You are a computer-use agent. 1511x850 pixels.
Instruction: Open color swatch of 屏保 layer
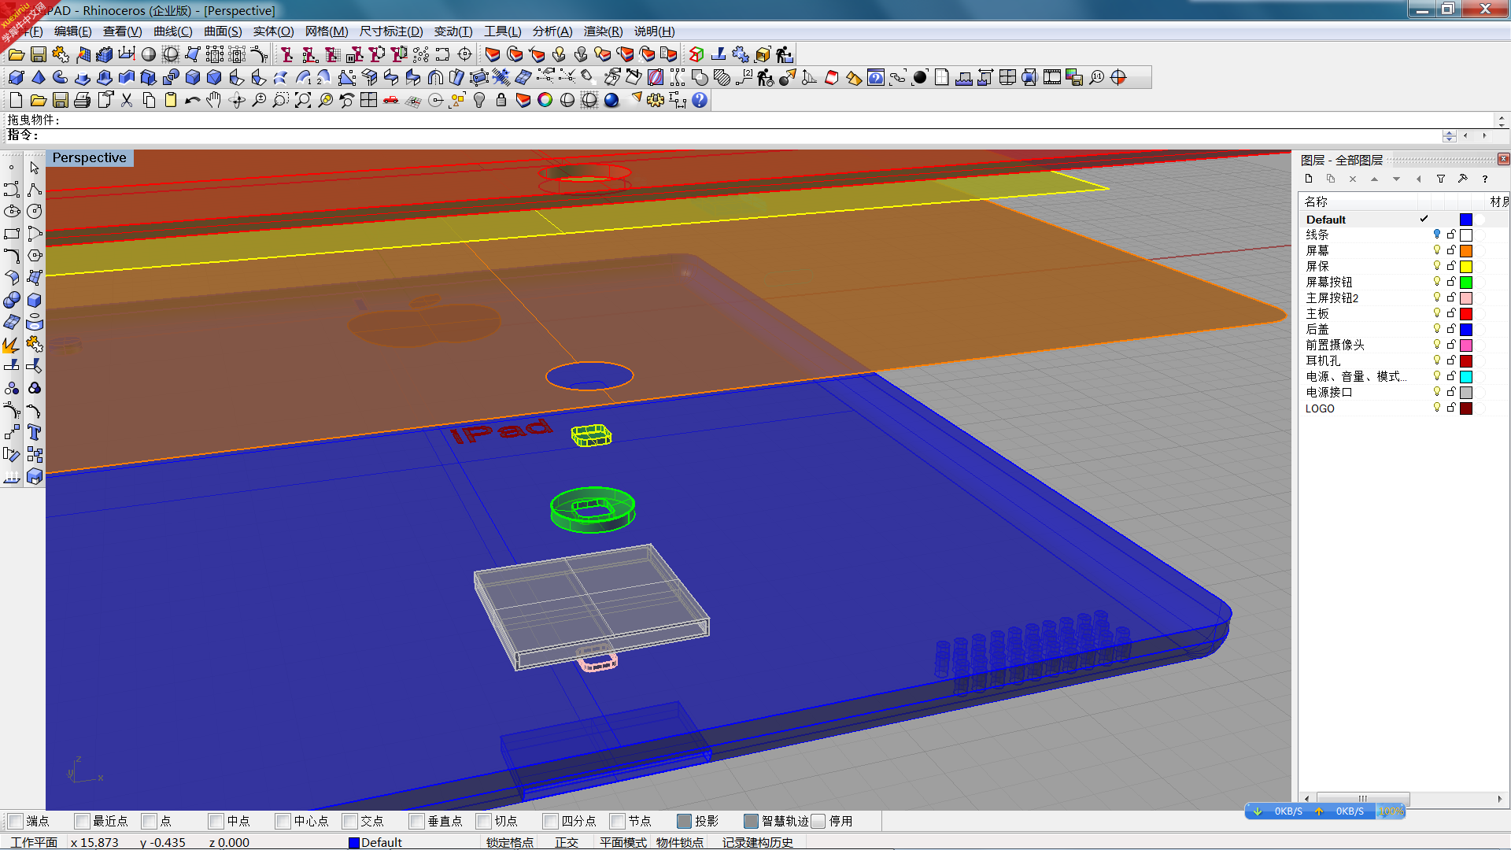[1466, 266]
